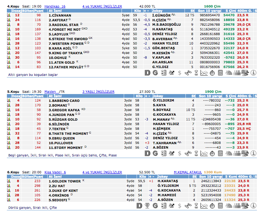Open the Handikap 16 link

point(55,6)
